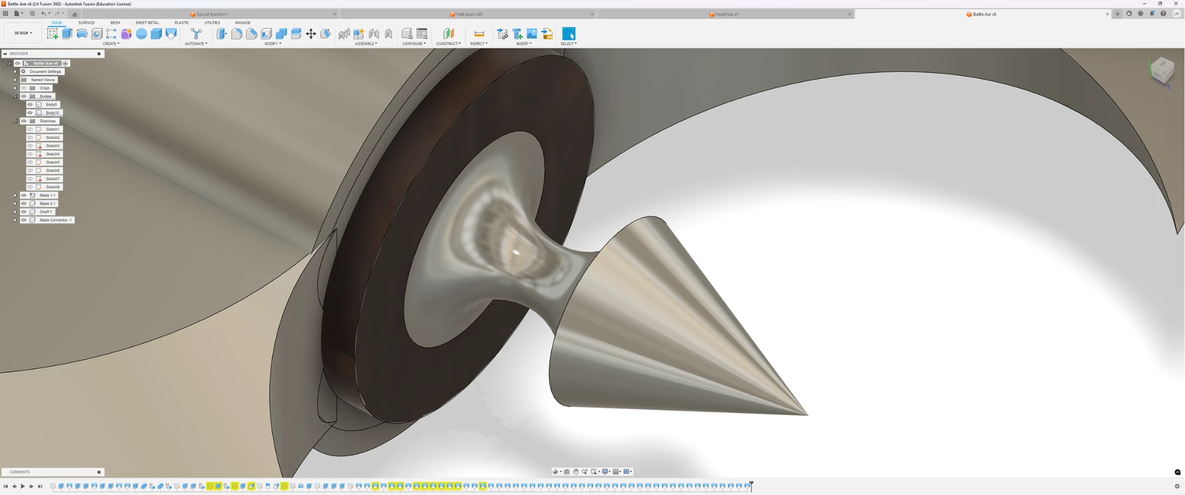
Task: Show the Origin folder
Action: point(24,88)
